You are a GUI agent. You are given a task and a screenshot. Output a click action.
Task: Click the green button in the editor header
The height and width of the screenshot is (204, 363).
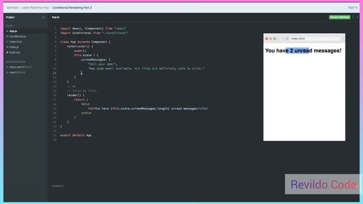click(x=340, y=18)
